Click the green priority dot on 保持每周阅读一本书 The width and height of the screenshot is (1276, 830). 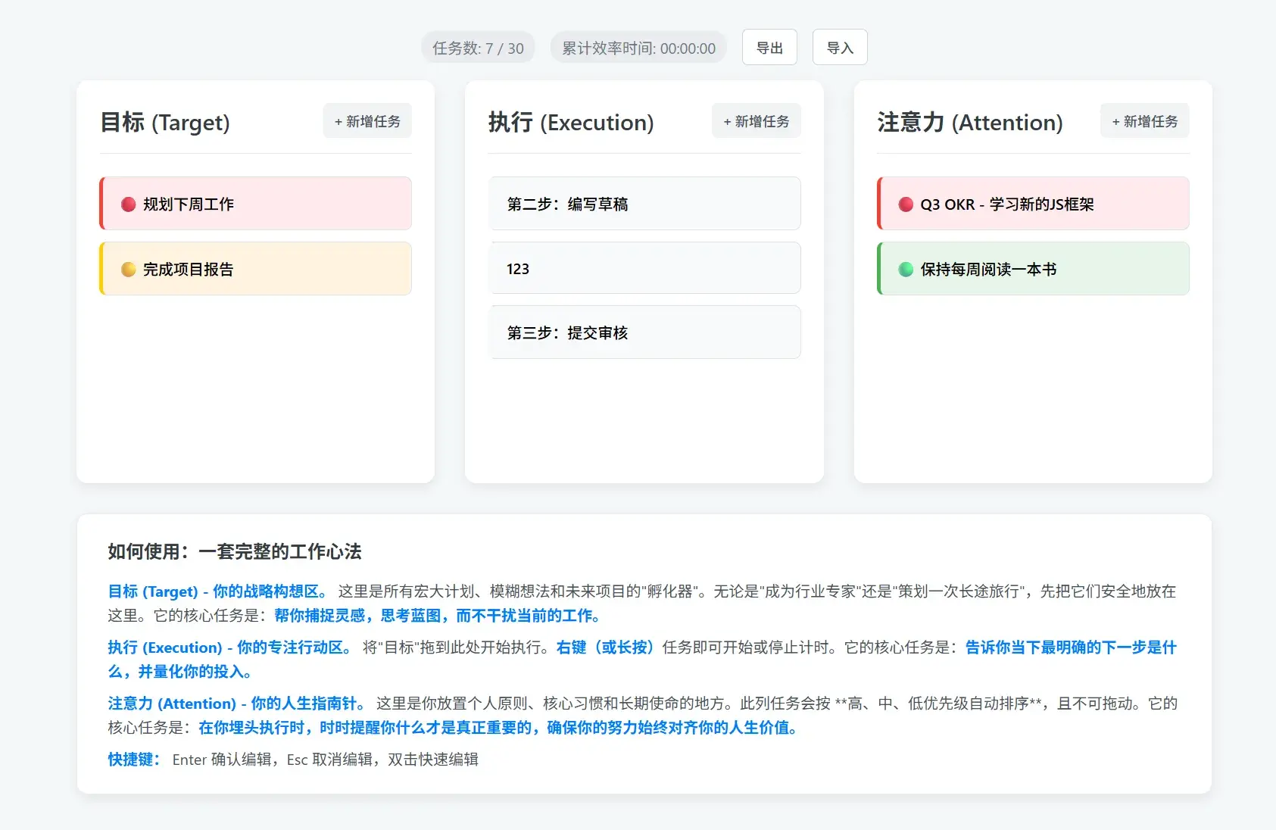point(906,270)
